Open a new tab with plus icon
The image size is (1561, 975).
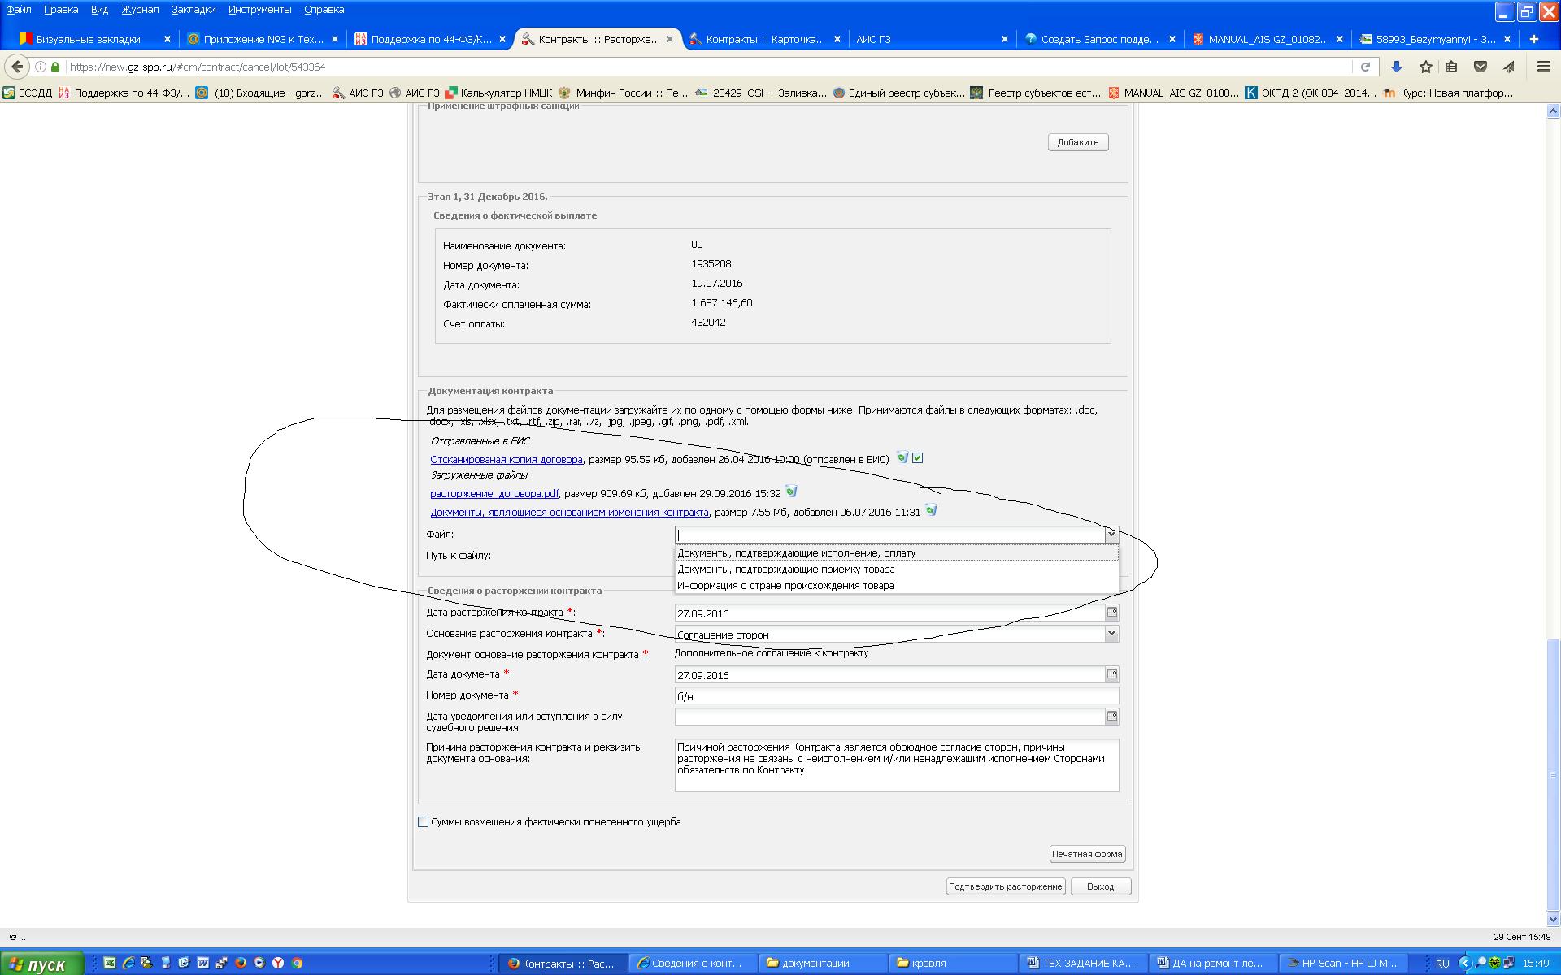click(x=1534, y=39)
